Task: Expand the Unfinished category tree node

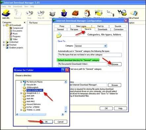Action: (x=4, y=42)
